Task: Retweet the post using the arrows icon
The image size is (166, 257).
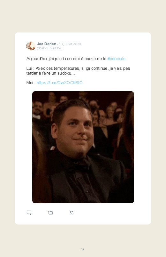Action: 50,213
